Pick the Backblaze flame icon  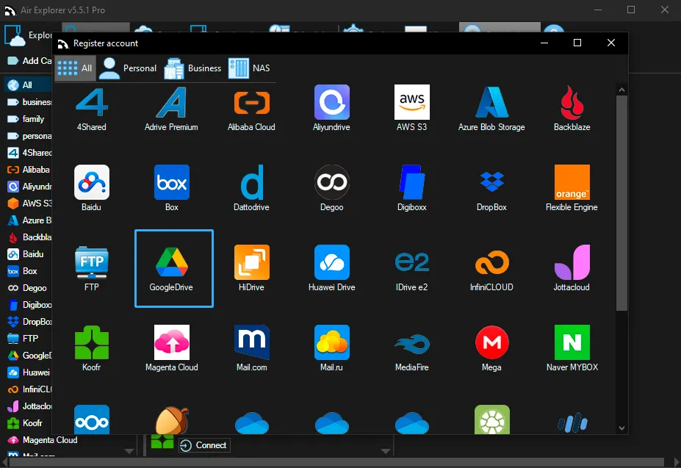(572, 103)
